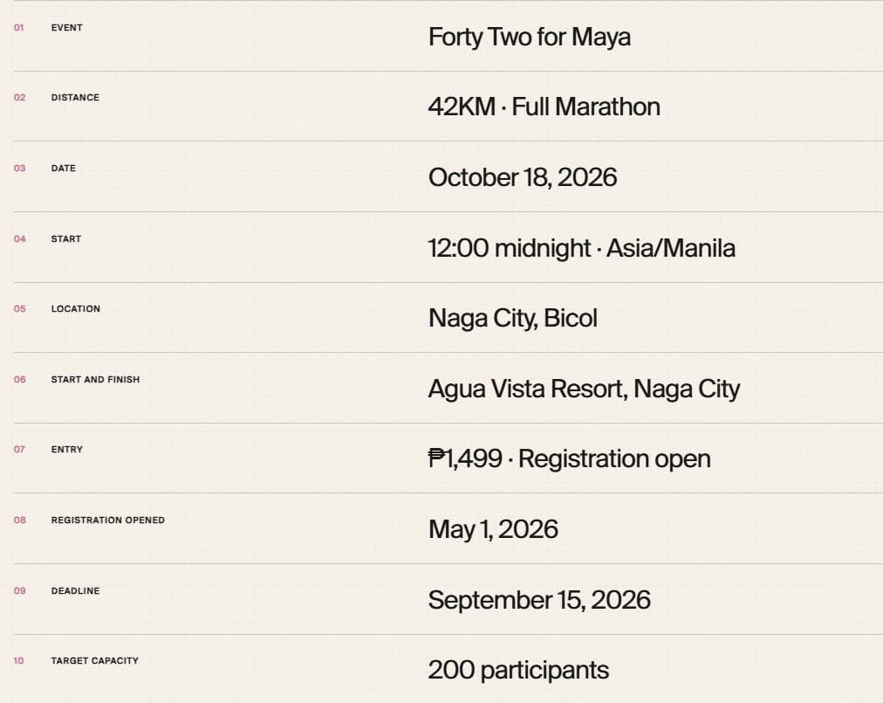Select the "200 participants" value

coord(518,671)
